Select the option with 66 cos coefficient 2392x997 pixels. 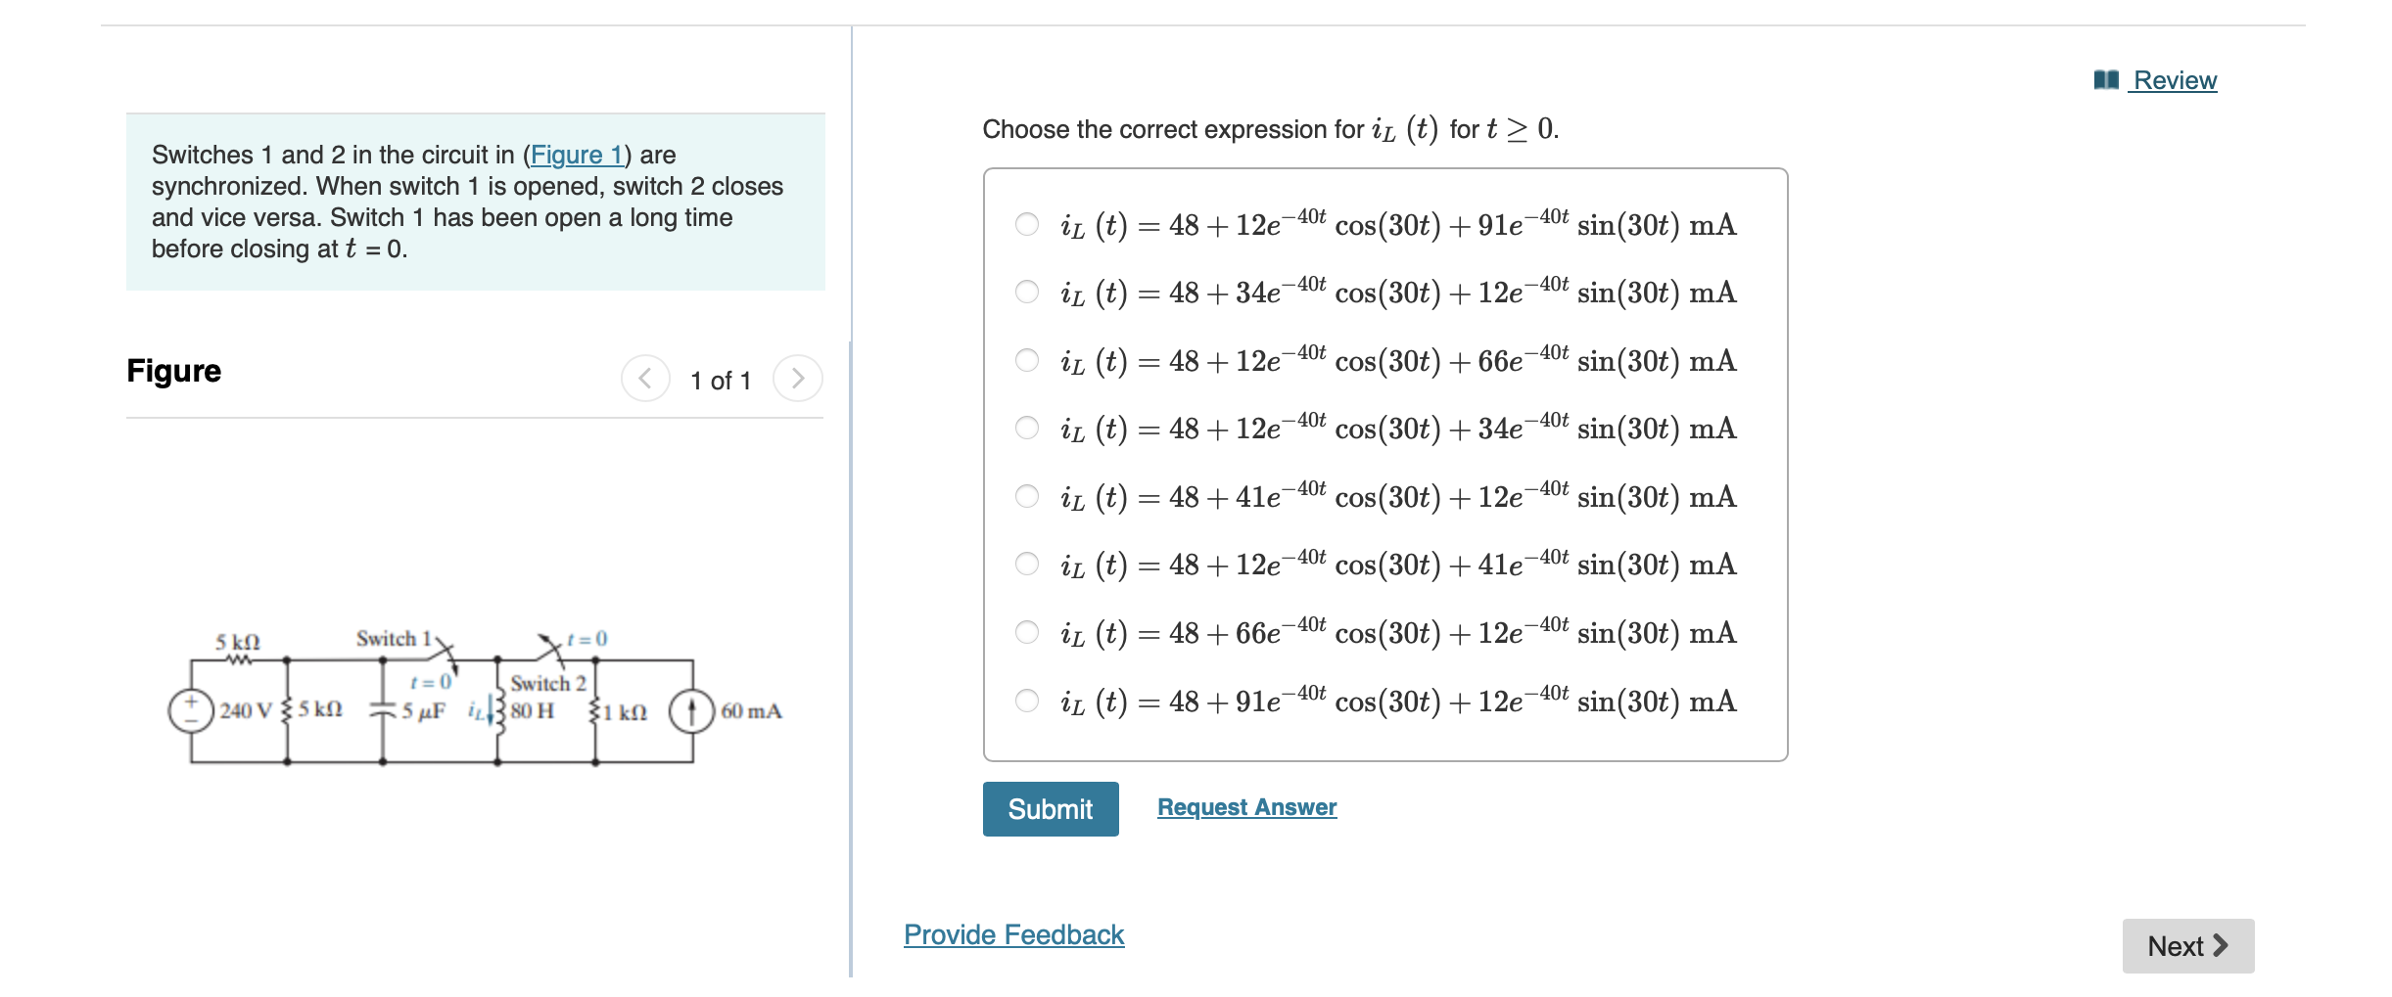click(x=1026, y=632)
